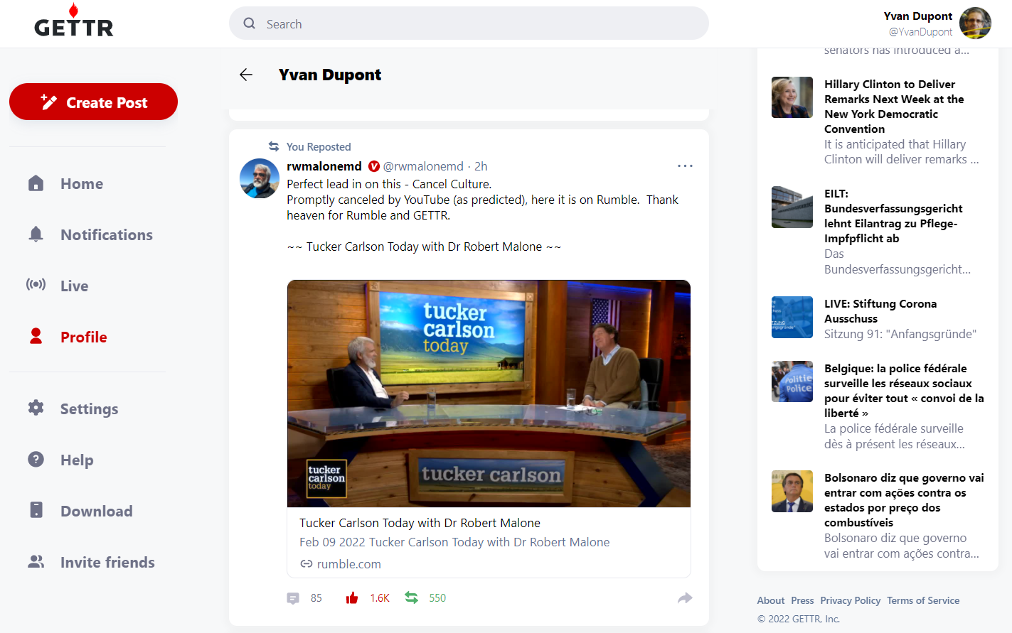Click the red thumbs-up like icon
Image resolution: width=1012 pixels, height=633 pixels.
[352, 597]
